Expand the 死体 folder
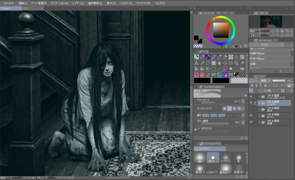Screen dimensions: 295x180 click(x=259, y=109)
